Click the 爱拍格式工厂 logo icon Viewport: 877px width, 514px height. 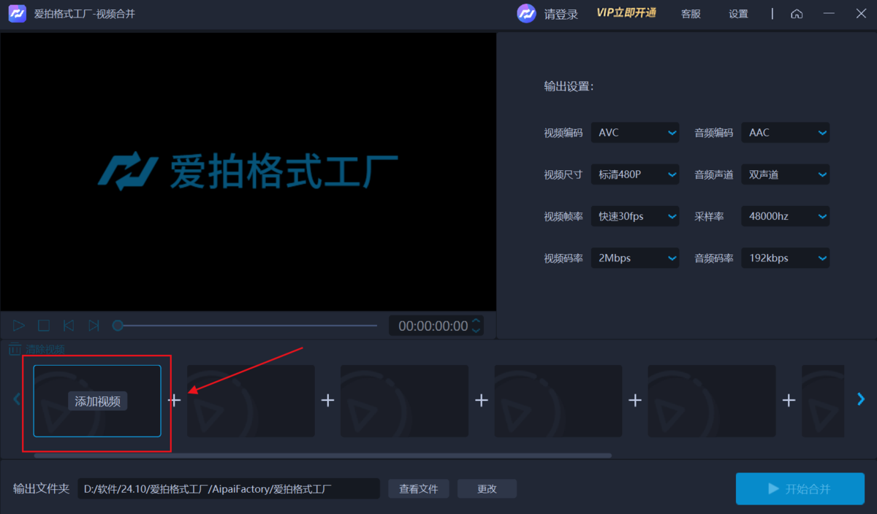[x=17, y=13]
